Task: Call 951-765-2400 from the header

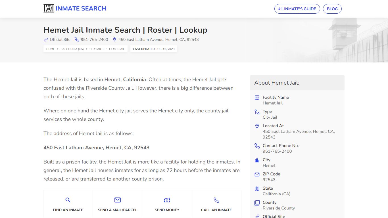Action: pos(94,39)
